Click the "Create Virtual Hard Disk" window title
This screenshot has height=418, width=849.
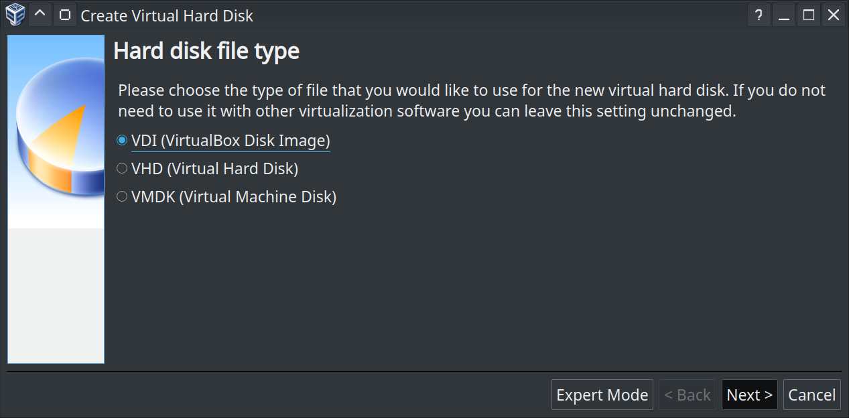point(167,15)
